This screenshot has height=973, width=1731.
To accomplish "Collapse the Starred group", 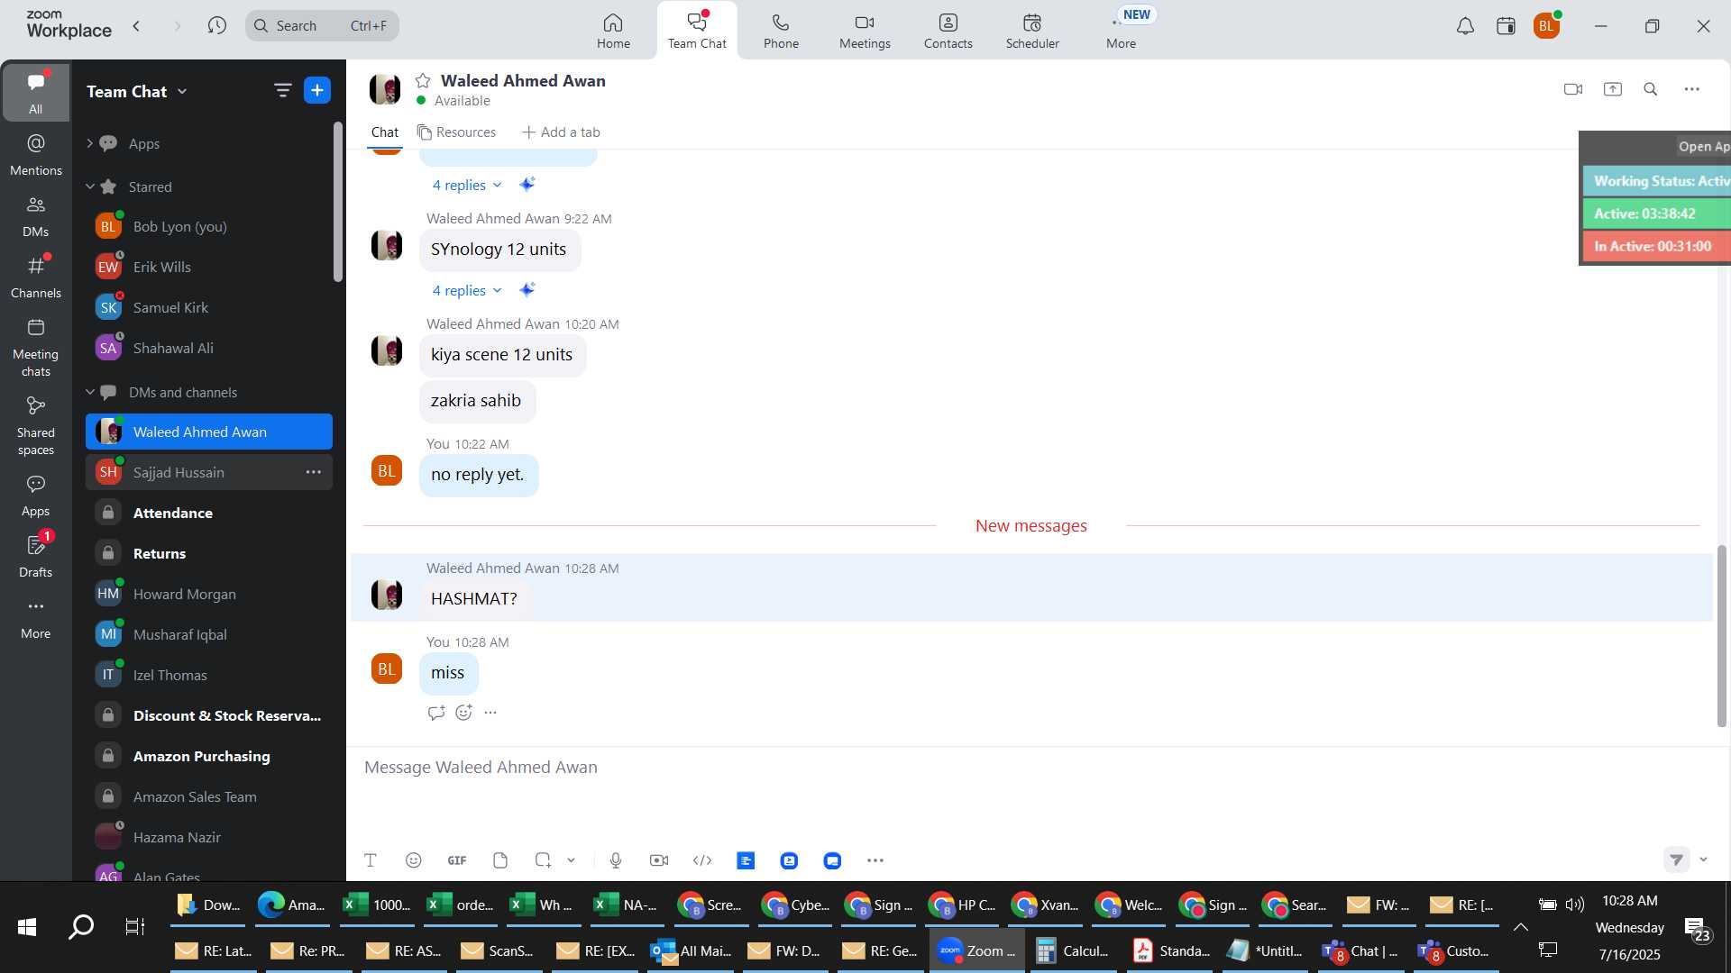I will point(89,186).
